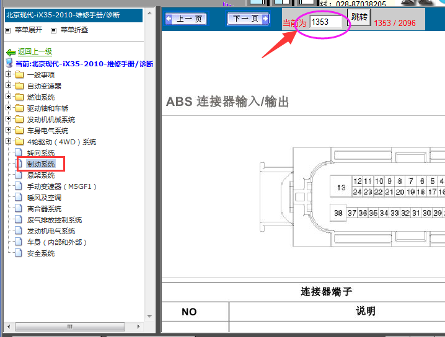Select the 发动机电气系统 document
Image resolution: width=445 pixels, height=337 pixels.
(x=51, y=231)
